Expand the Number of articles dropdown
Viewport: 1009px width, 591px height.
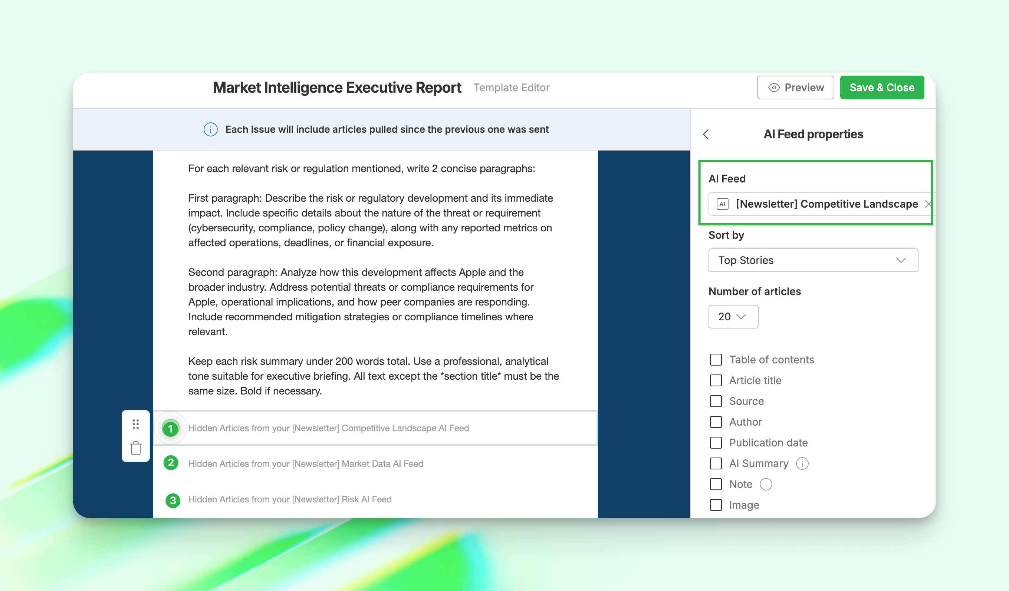pyautogui.click(x=733, y=317)
